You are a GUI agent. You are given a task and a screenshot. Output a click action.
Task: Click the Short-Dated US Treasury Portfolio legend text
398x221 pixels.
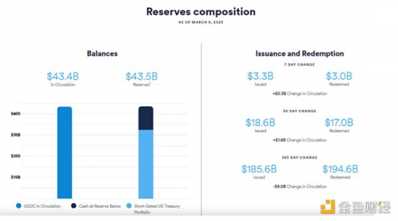pos(157,209)
